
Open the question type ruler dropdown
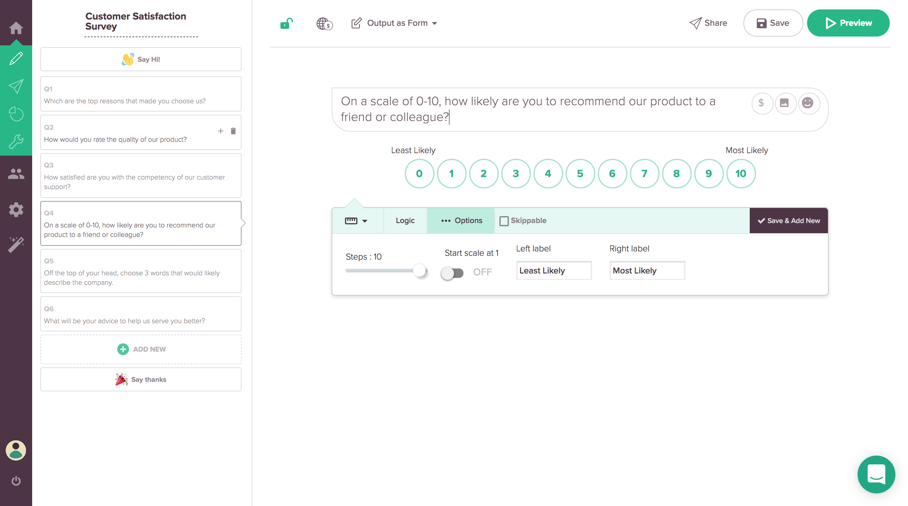pos(356,221)
